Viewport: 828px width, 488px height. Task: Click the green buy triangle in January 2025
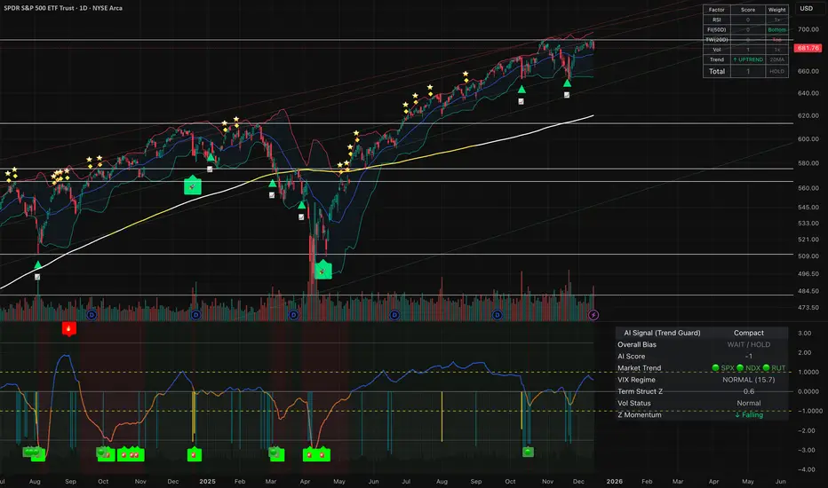(211, 157)
